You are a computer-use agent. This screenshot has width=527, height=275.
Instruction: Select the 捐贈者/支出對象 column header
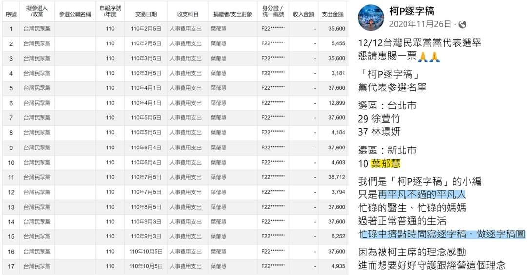click(x=233, y=14)
